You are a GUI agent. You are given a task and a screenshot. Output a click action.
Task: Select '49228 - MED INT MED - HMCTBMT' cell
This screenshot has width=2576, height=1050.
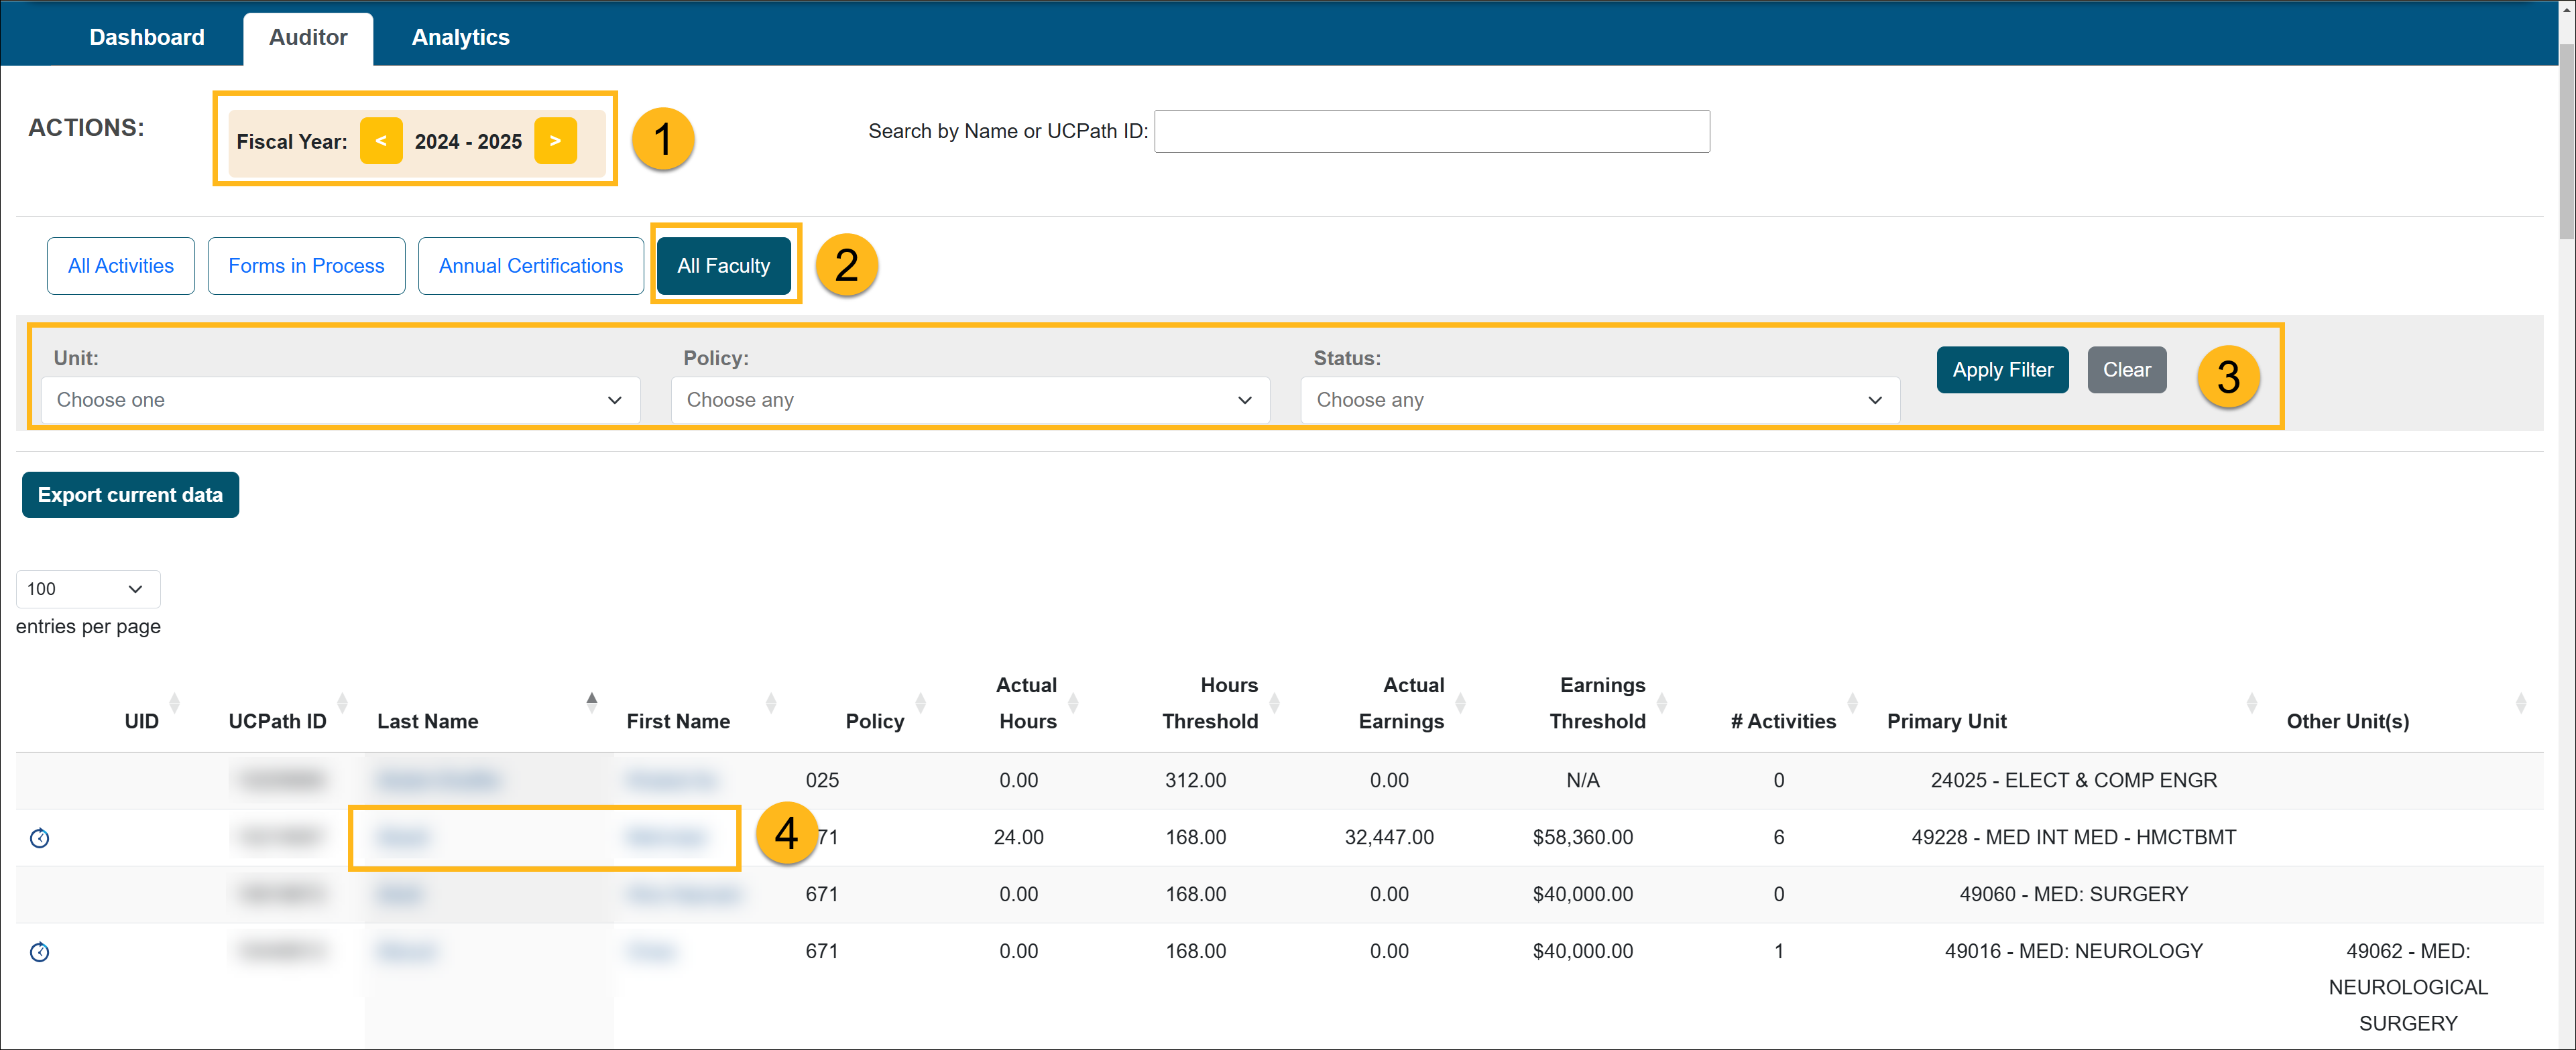[2073, 837]
